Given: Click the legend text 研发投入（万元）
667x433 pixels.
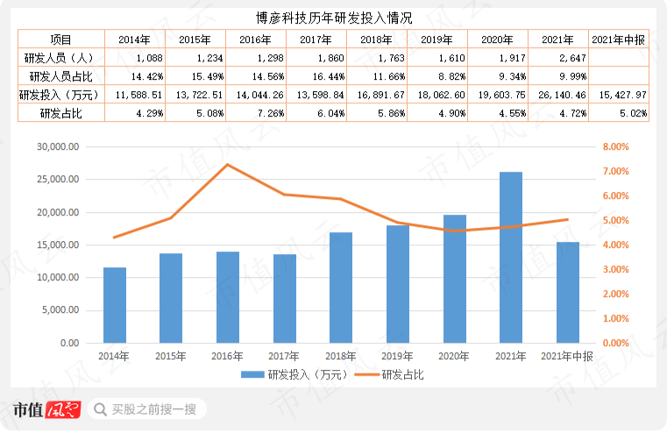Looking at the screenshot, I should point(309,375).
